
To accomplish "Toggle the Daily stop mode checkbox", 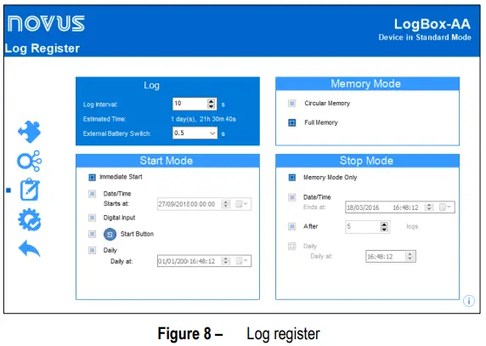I will point(292,247).
